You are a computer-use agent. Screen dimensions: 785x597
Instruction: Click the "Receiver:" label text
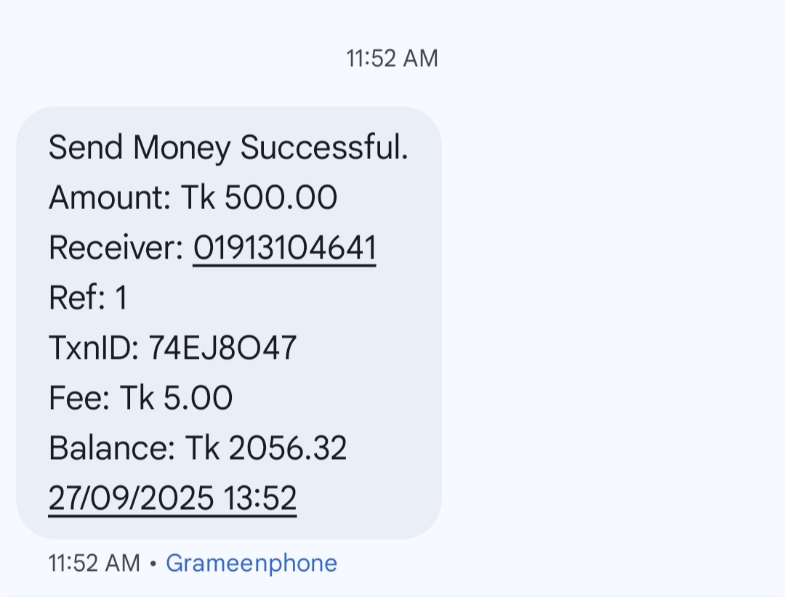116,248
